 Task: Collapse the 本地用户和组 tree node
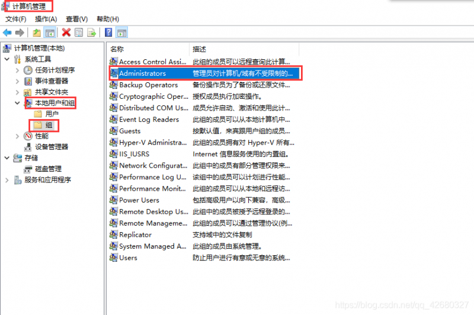coord(18,103)
